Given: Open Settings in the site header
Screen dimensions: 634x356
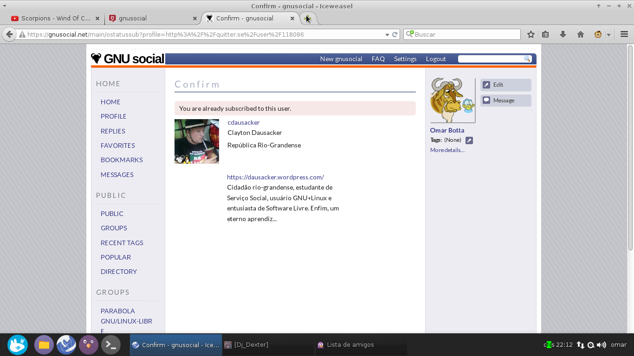Looking at the screenshot, I should pyautogui.click(x=405, y=59).
